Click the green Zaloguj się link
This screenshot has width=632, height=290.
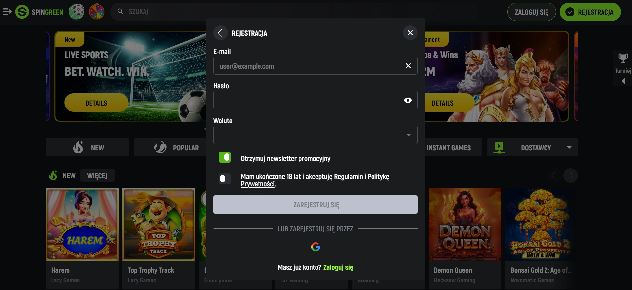point(338,267)
